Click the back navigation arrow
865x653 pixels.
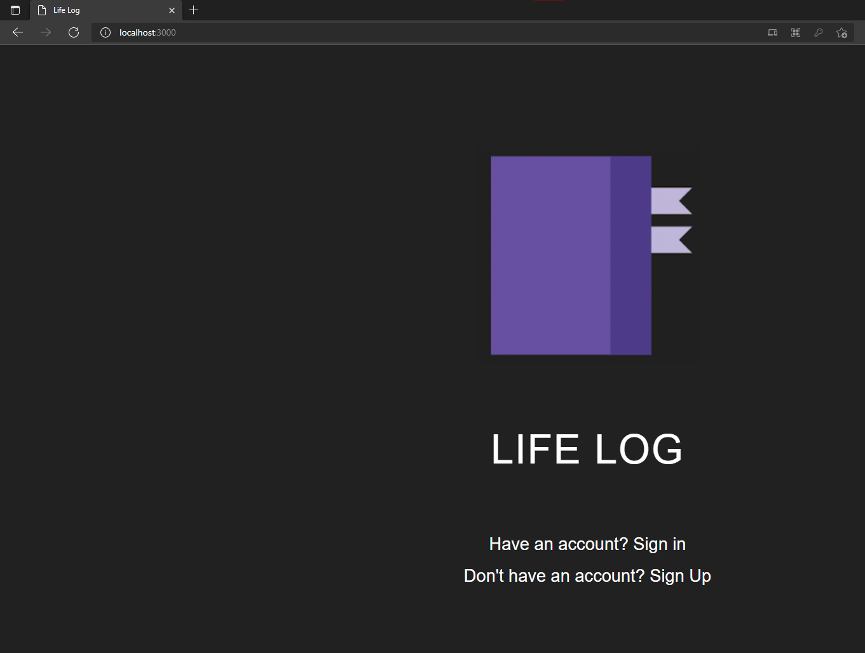(17, 32)
